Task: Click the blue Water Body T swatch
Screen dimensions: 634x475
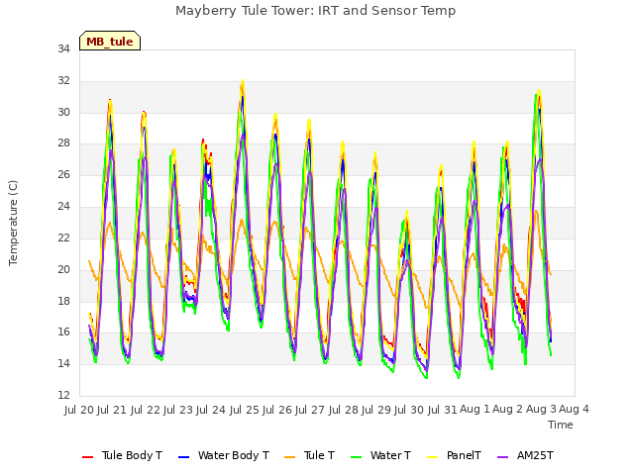Action: (x=183, y=457)
